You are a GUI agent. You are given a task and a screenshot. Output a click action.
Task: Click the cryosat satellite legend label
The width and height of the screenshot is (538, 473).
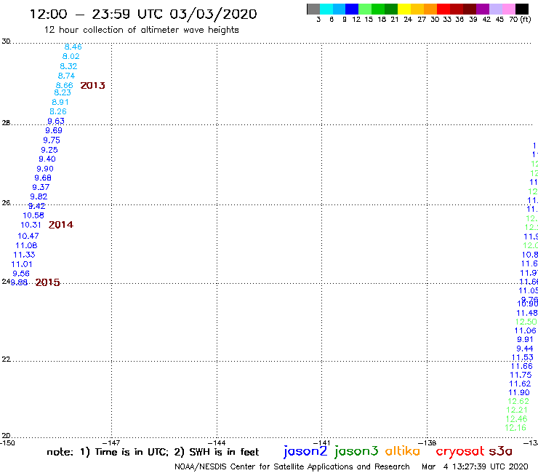pos(459,452)
